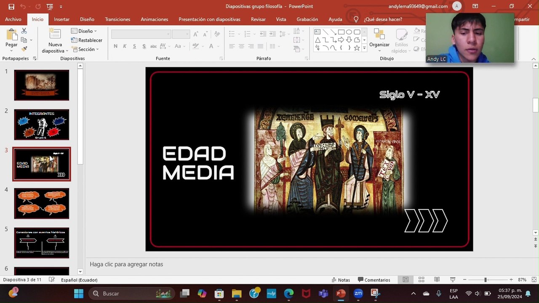Click the spell check icon in status bar
Viewport: 539px width, 303px height.
pos(52,280)
